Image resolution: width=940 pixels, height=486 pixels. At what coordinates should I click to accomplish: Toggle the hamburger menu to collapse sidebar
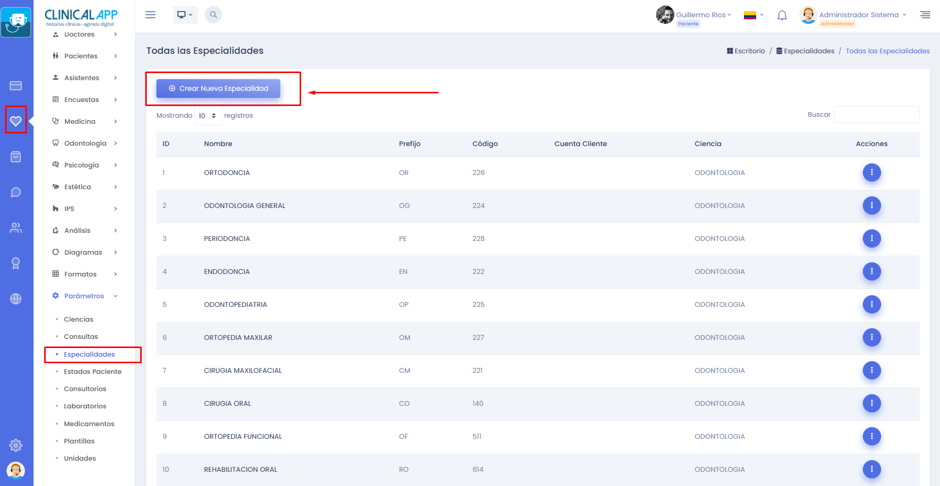tap(150, 15)
